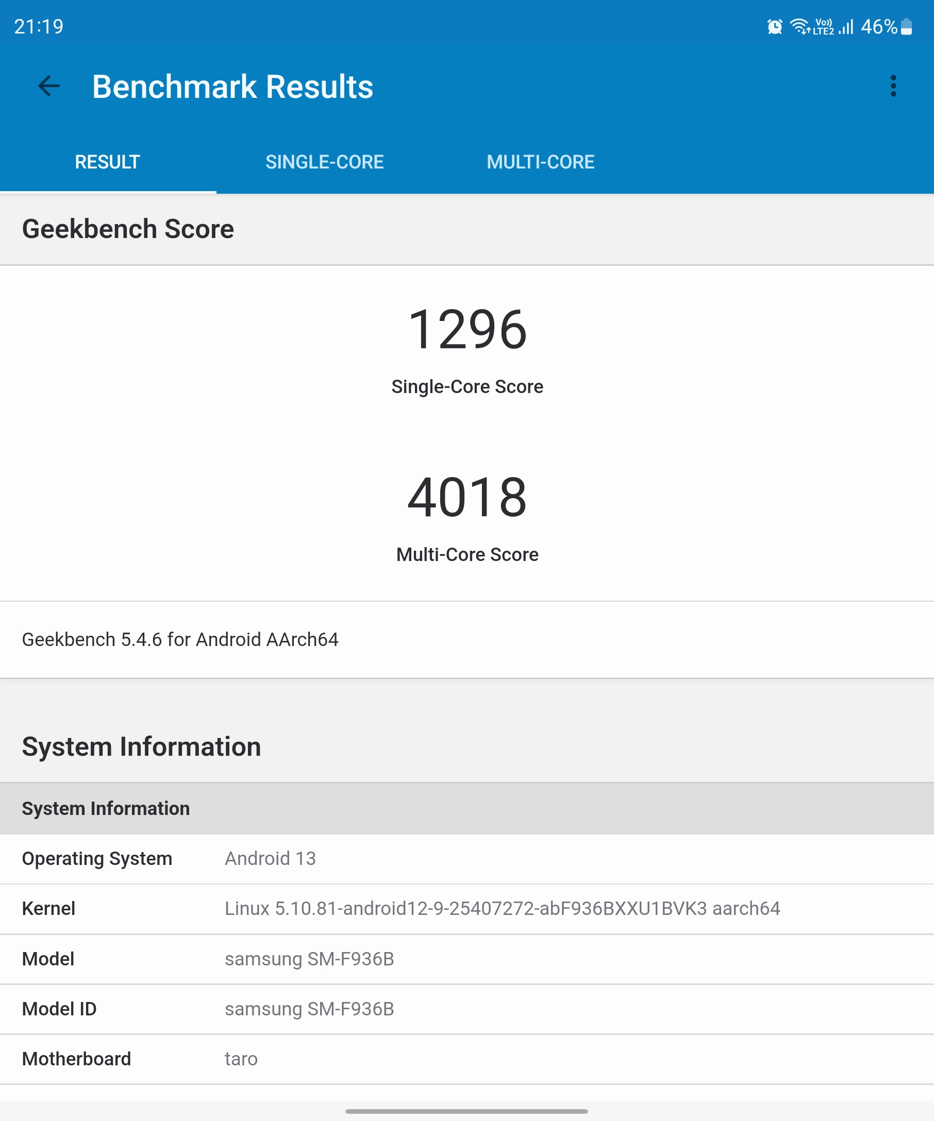Tap the VoLTE2 network indicator

(824, 26)
